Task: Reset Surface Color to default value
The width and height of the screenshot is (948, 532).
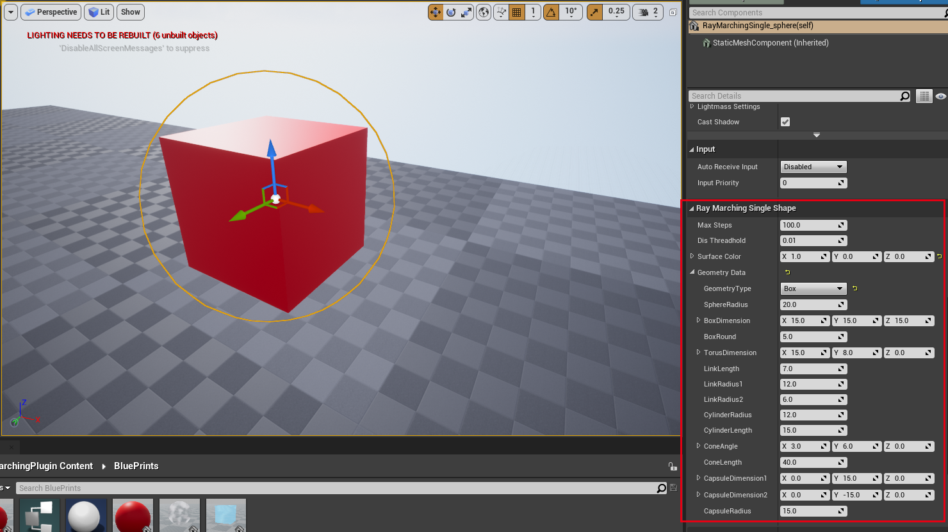Action: (940, 256)
